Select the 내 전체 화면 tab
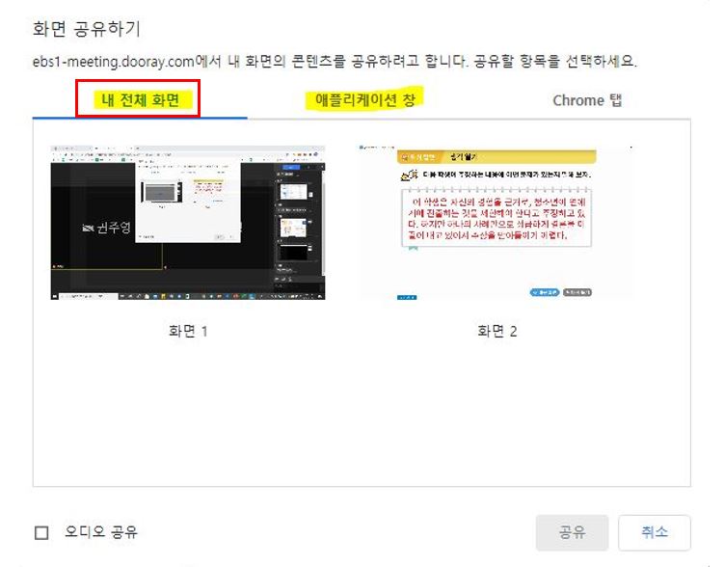This screenshot has height=567, width=724. [x=140, y=99]
